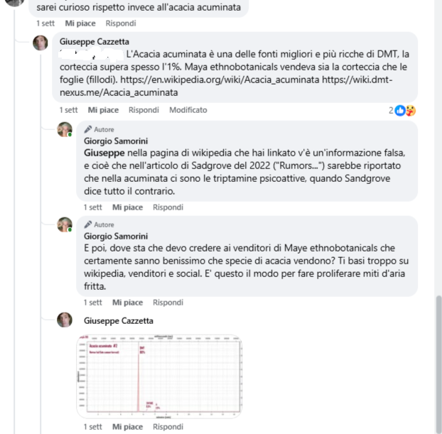442x434 pixels.
Task: Click the reaction emoji icons on Giuseppe's comment
Action: pyautogui.click(x=406, y=110)
